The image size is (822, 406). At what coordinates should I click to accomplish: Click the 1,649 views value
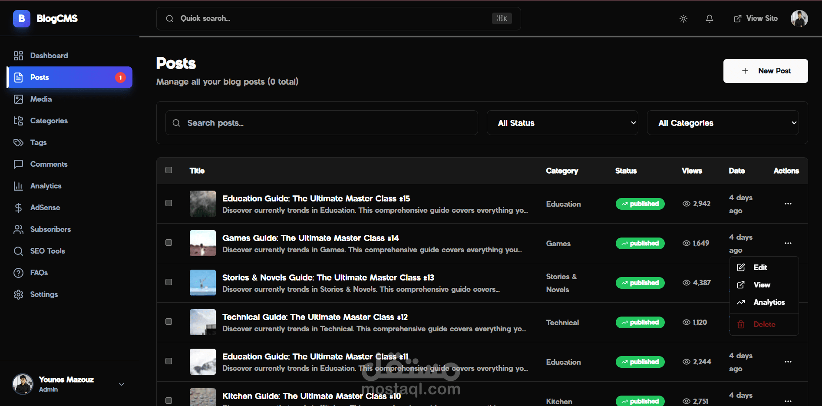(701, 243)
